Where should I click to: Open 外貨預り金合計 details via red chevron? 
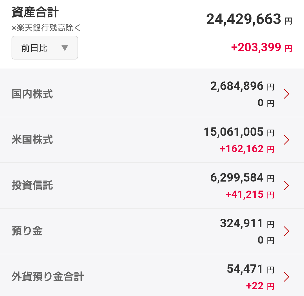(x=287, y=277)
